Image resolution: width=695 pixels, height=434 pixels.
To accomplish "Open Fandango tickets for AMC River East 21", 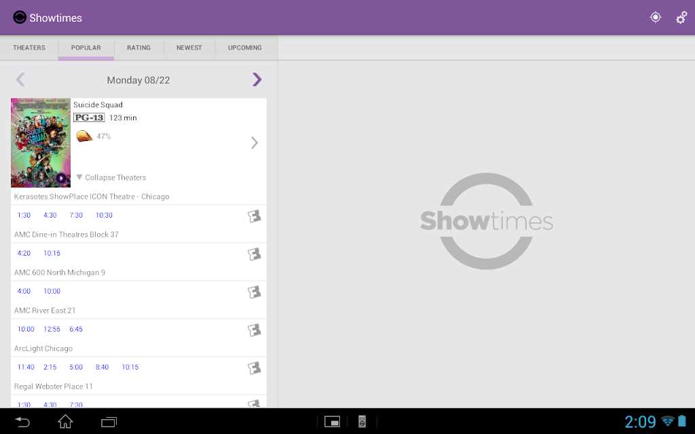I will click(254, 330).
